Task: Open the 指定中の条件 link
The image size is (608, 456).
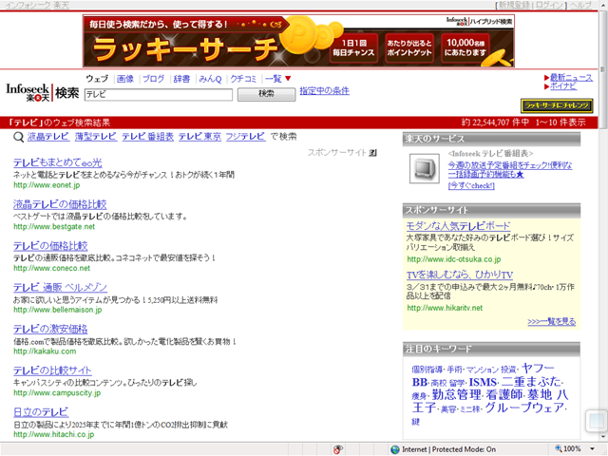Action: click(324, 91)
